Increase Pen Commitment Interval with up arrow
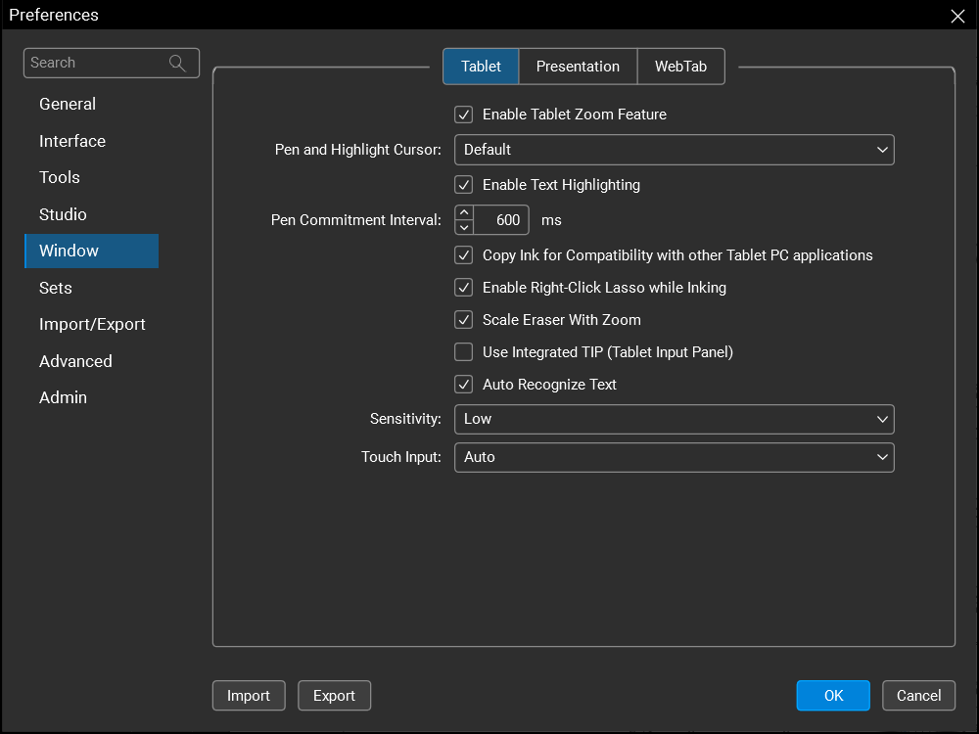Image resolution: width=979 pixels, height=734 pixels. [x=465, y=212]
